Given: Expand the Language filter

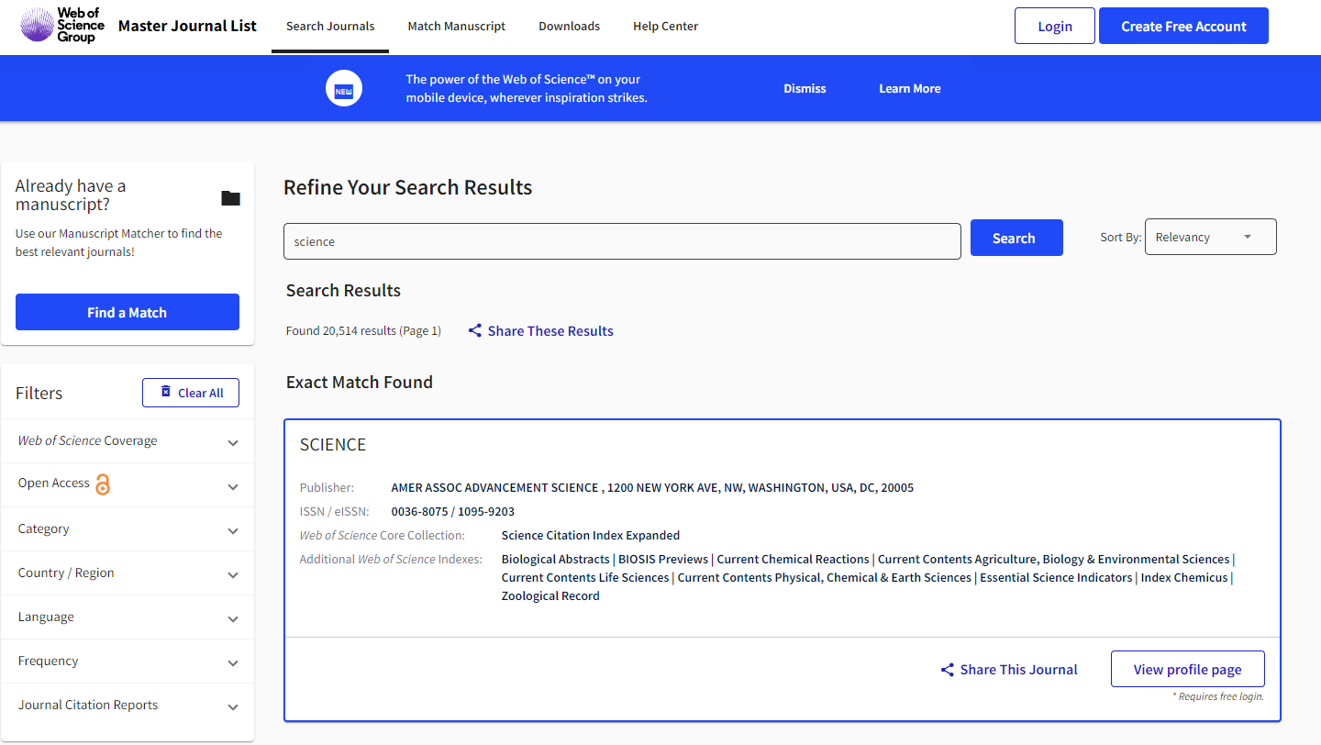Looking at the screenshot, I should click(x=128, y=617).
